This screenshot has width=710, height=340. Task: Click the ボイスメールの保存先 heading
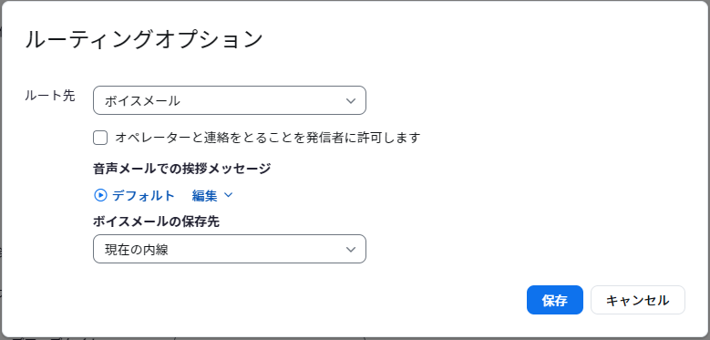click(x=156, y=222)
